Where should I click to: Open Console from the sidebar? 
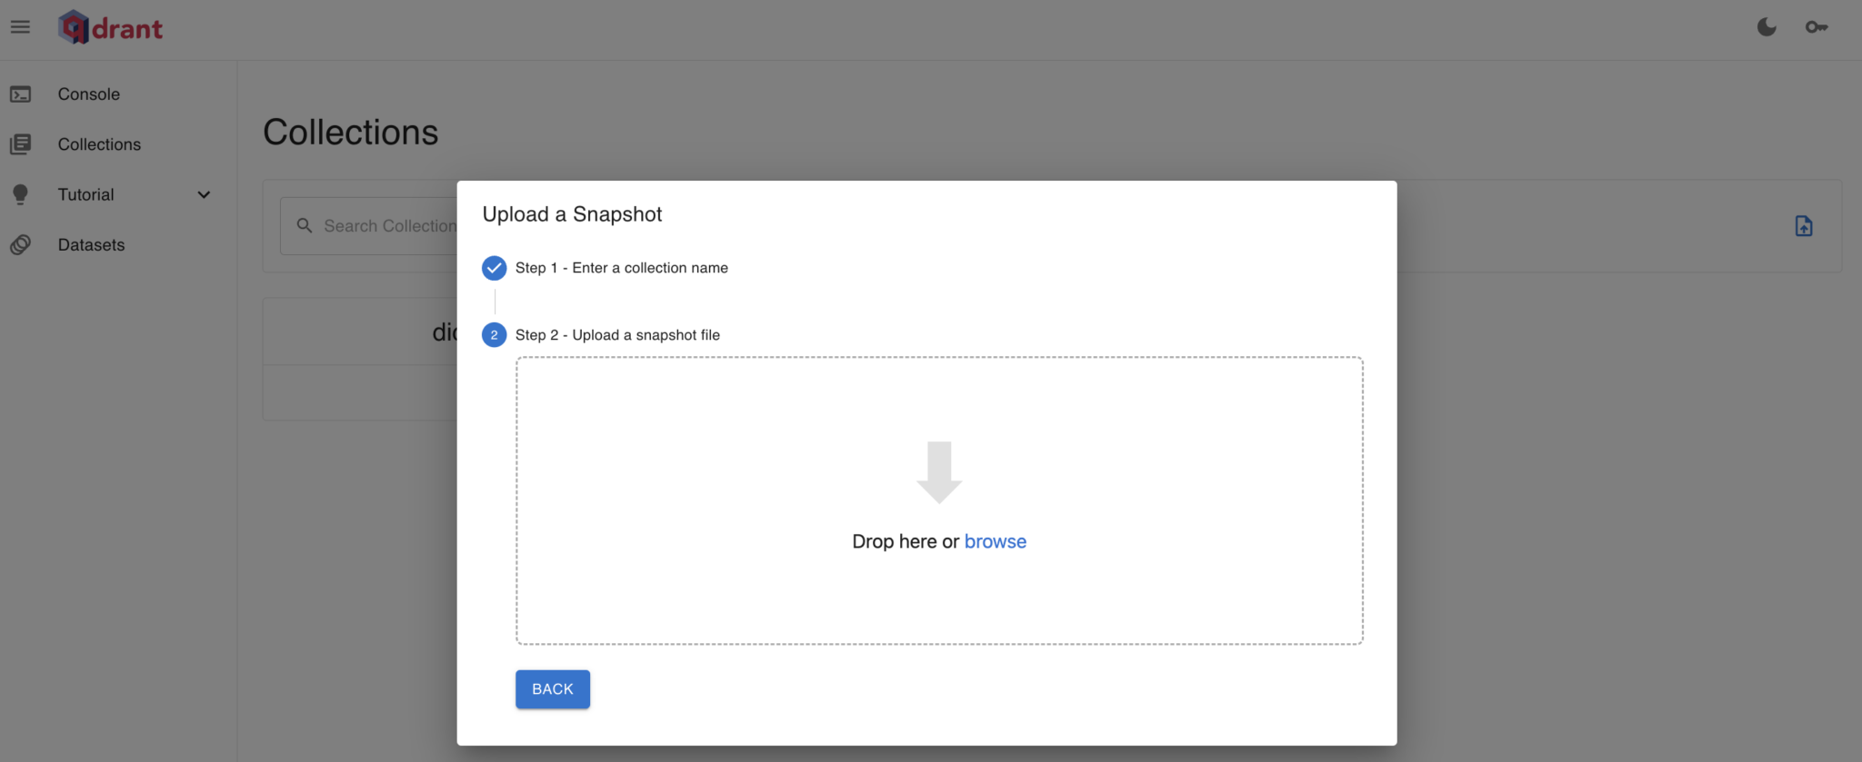point(89,94)
